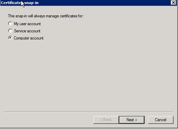Screen dimensions: 178x129
Task: Click the left-arrow symbol on Back
Action: [101, 120]
